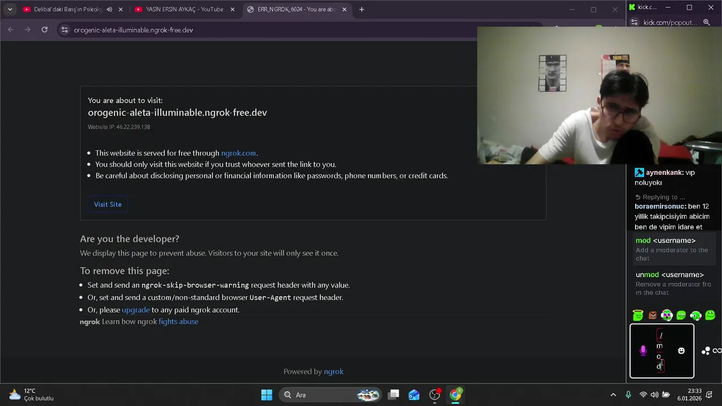Click the microphone icon in Kick chat box
722x406 pixels.
(x=643, y=351)
